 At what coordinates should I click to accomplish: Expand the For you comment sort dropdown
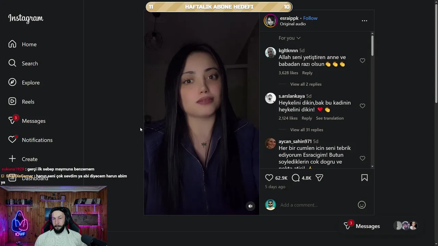pos(289,38)
